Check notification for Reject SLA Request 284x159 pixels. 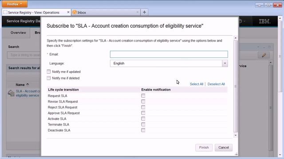click(143, 107)
